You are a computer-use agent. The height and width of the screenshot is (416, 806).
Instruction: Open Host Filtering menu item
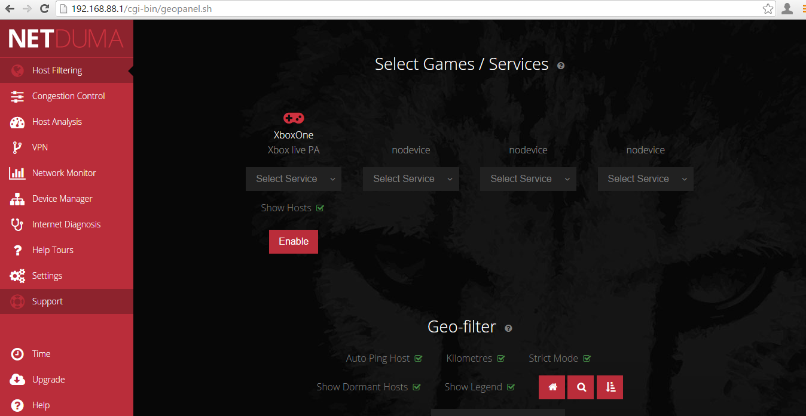point(66,70)
